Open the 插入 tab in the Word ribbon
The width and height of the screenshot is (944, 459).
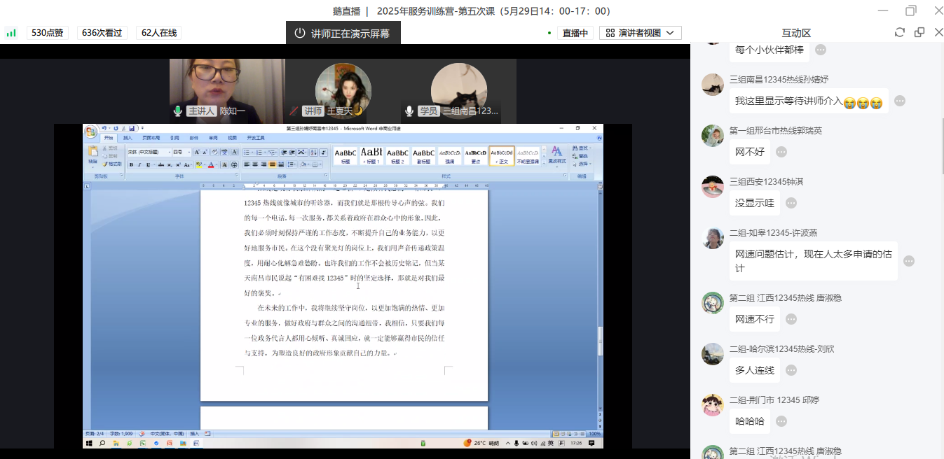pyautogui.click(x=128, y=138)
